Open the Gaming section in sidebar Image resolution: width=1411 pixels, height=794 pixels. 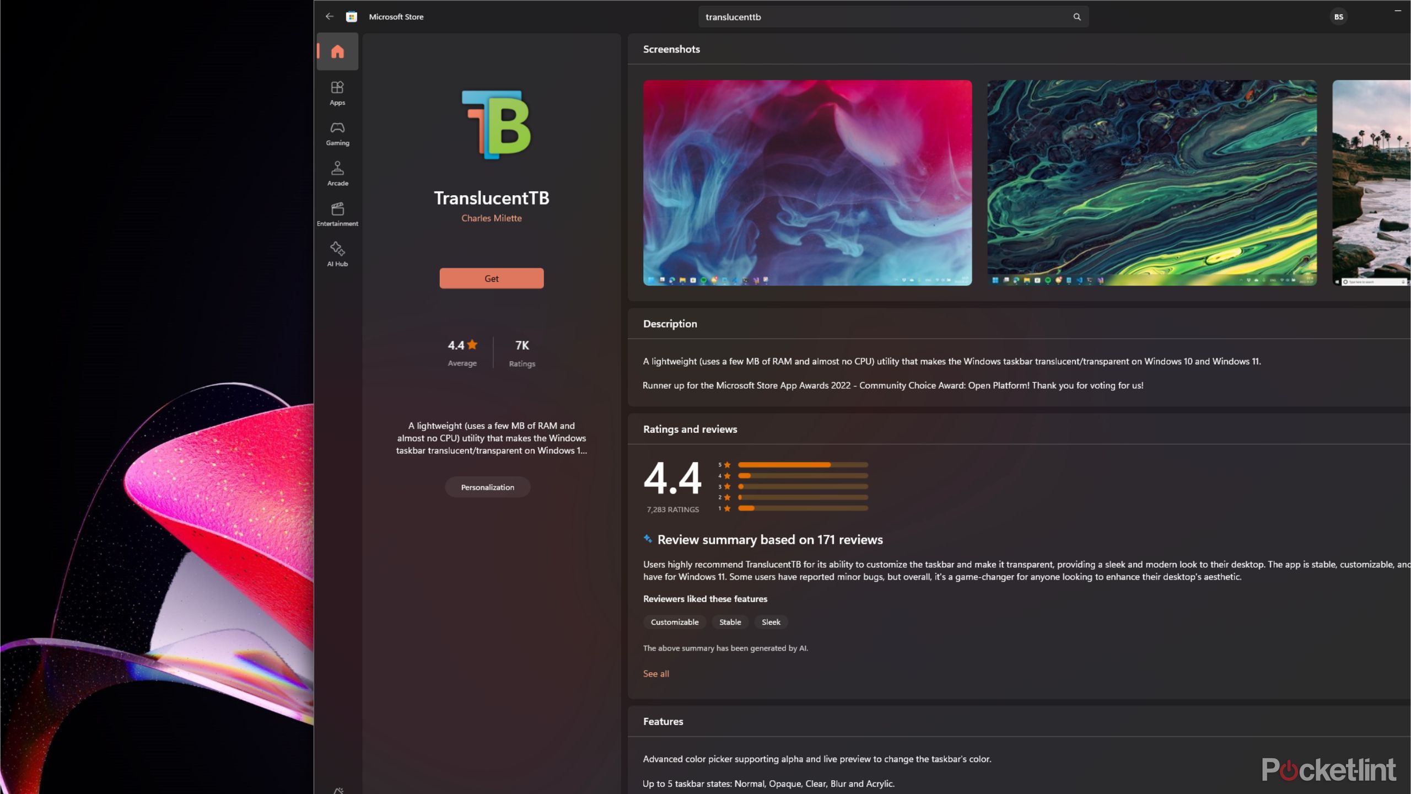pyautogui.click(x=337, y=133)
